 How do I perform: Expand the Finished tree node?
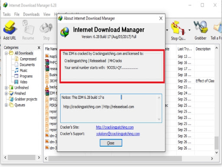[x=6, y=94]
